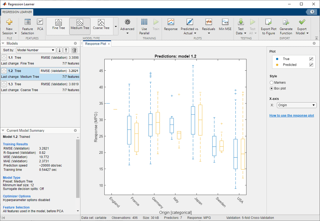The height and width of the screenshot is (221, 320).
Task: Select the Markers style option
Action: tap(271, 83)
